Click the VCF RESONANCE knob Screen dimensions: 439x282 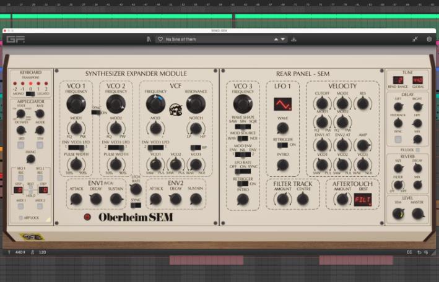coord(196,104)
